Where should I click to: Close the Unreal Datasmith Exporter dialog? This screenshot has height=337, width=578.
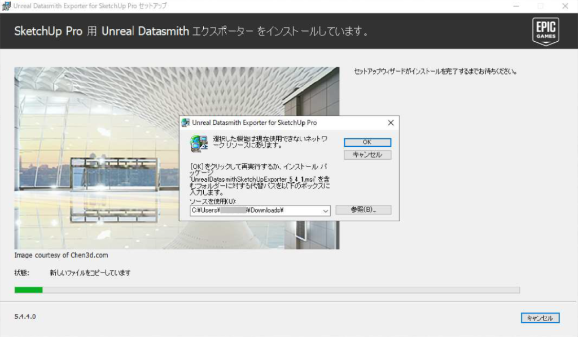[x=391, y=122]
